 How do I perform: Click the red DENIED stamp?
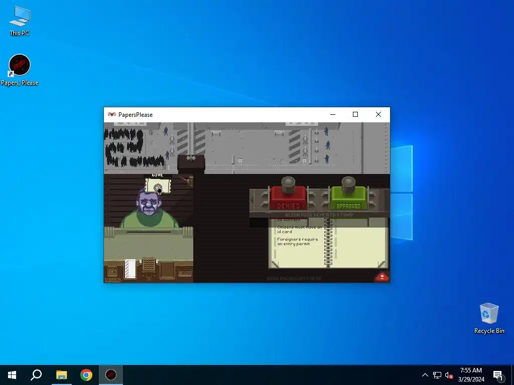(x=288, y=198)
